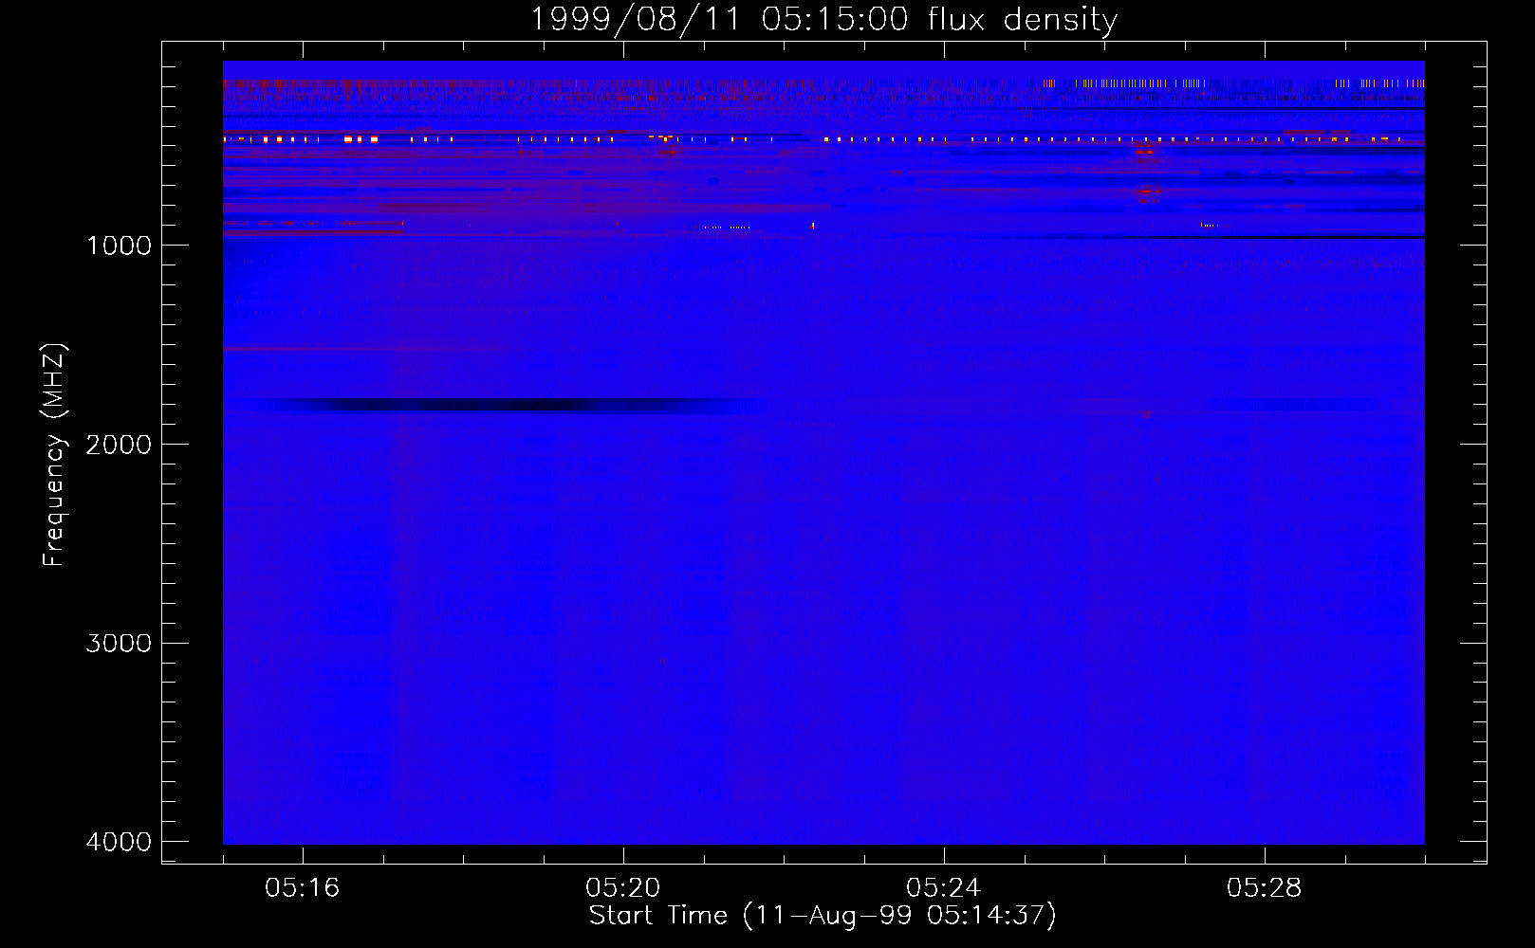The width and height of the screenshot is (1535, 948).
Task: Click the 05:28 time tick label
Action: pyautogui.click(x=1264, y=888)
